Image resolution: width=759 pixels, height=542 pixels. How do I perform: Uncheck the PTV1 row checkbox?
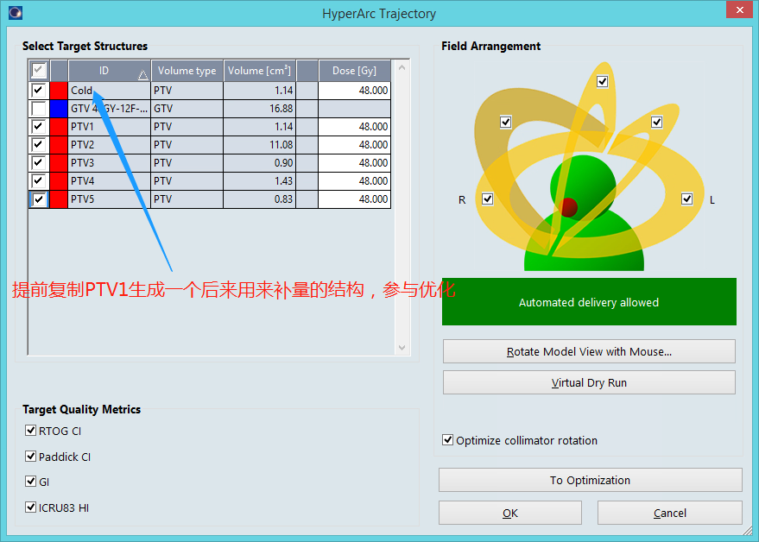pos(38,126)
